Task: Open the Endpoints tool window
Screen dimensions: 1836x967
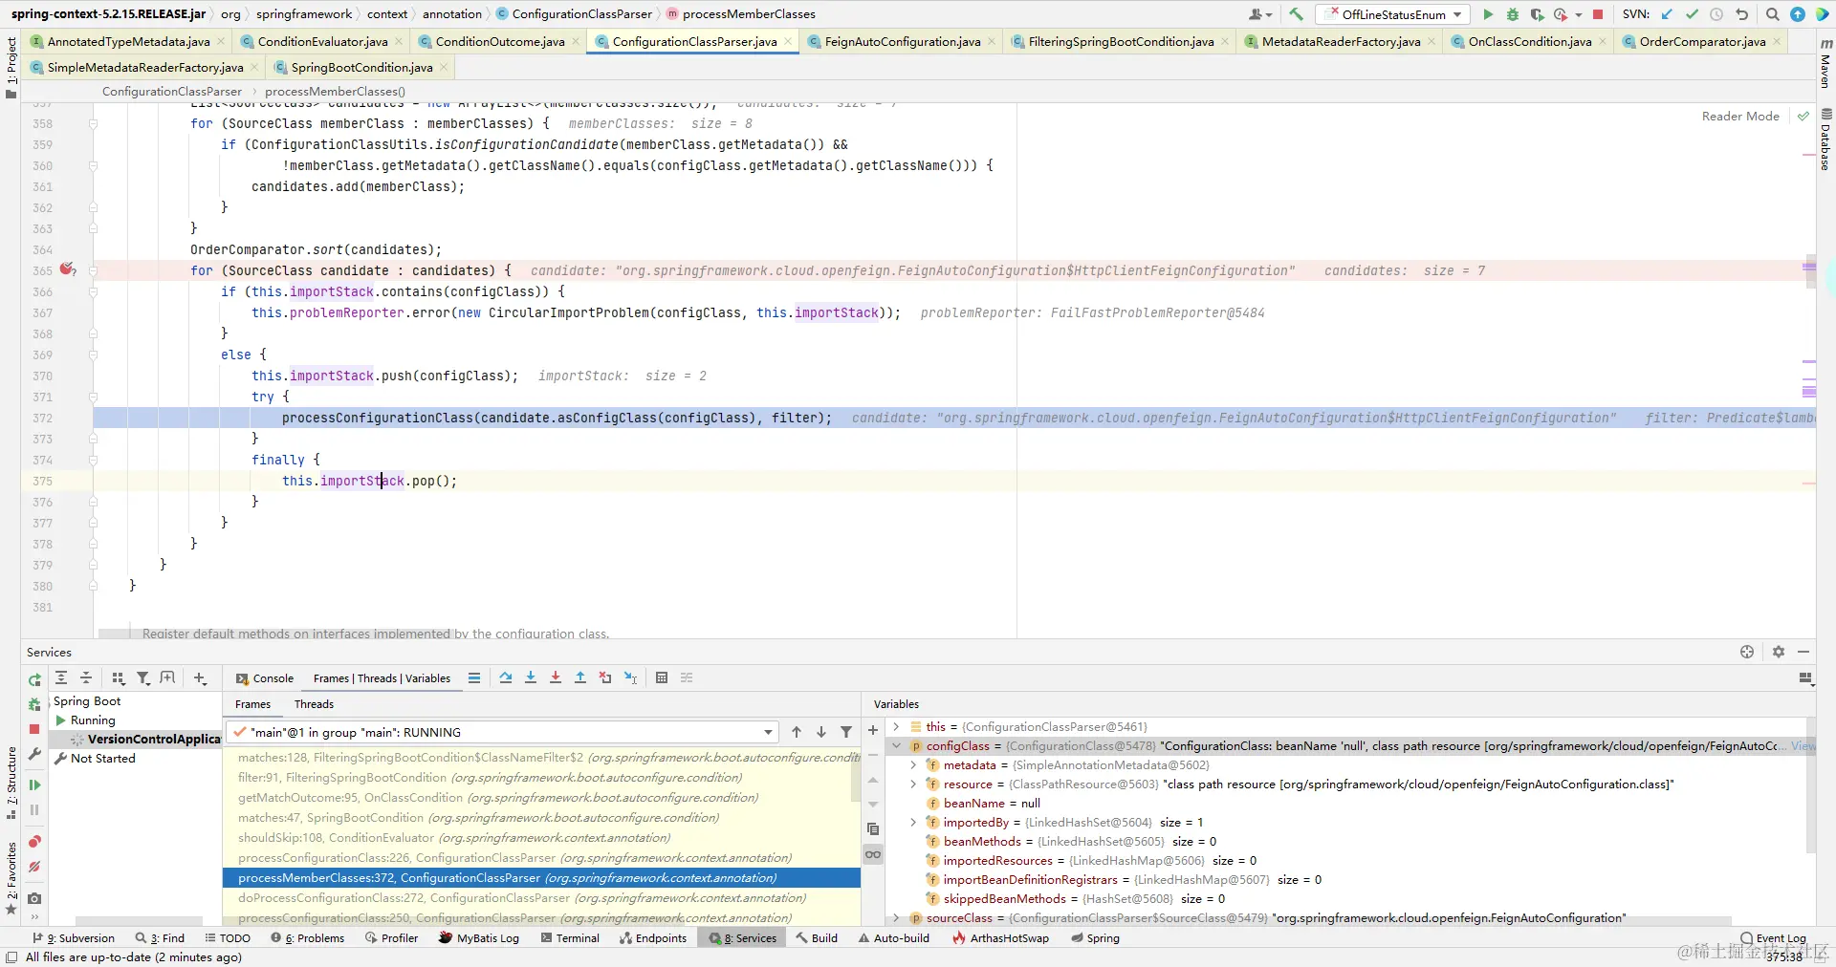Action: 653,938
